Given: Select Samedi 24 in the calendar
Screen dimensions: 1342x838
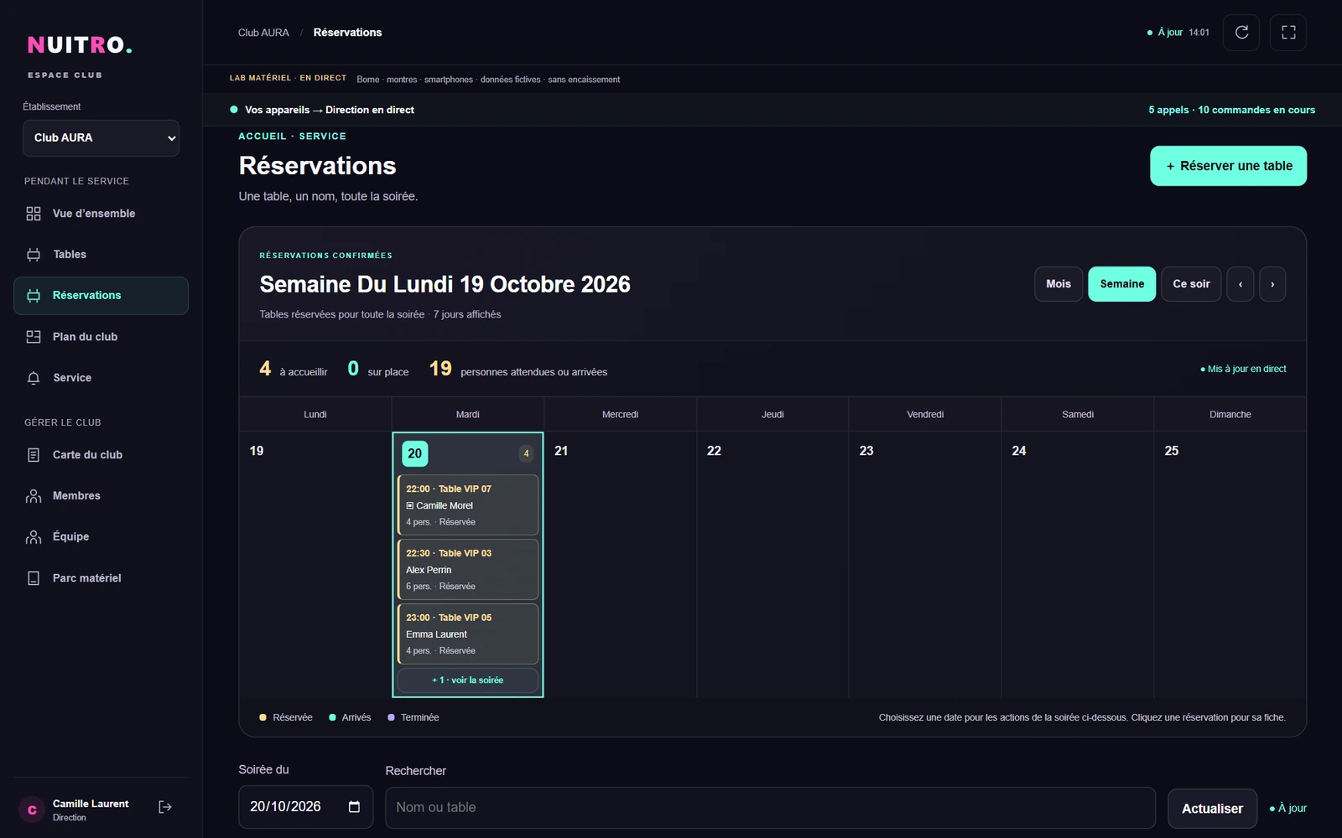Looking at the screenshot, I should coord(1078,563).
